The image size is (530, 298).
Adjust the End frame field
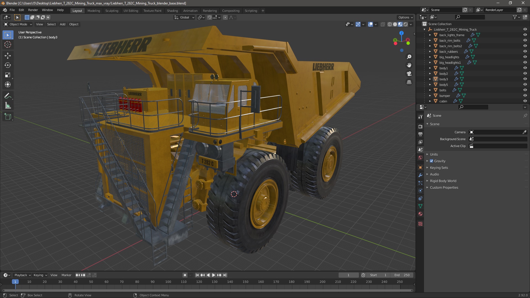tap(402, 275)
